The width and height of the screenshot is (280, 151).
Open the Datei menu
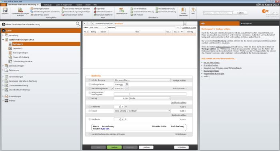click(3, 5)
